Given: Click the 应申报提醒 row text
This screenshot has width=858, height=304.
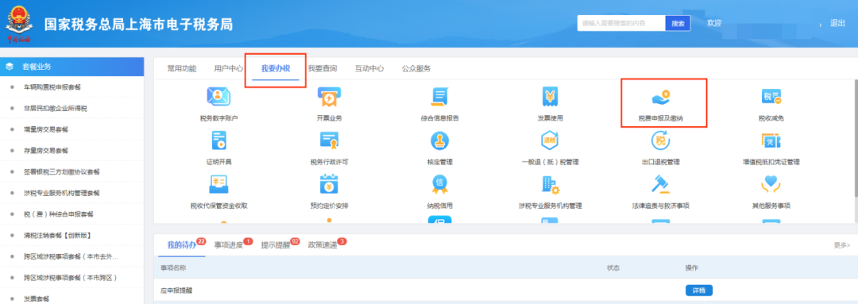Looking at the screenshot, I should (176, 291).
